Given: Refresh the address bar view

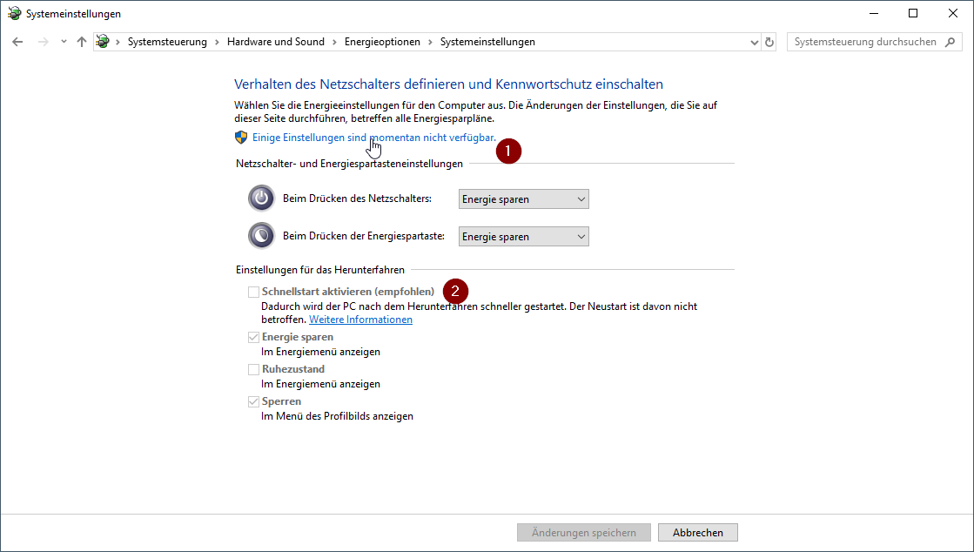Looking at the screenshot, I should point(769,43).
